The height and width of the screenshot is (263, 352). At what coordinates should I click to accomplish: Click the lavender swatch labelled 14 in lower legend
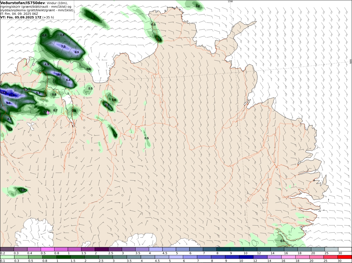coord(274,257)
